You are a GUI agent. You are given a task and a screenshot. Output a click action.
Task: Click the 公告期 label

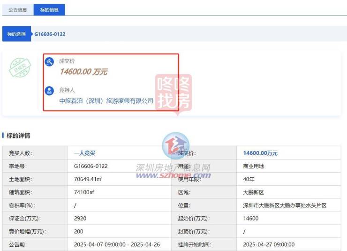[x=18, y=244]
